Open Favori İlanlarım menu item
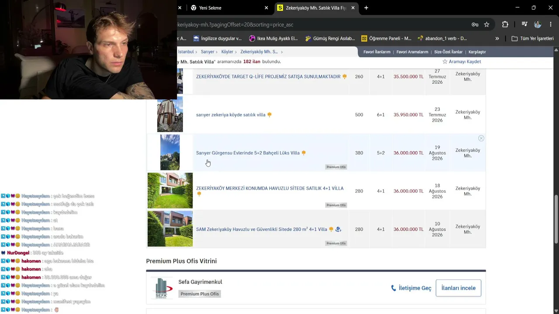 [377, 52]
